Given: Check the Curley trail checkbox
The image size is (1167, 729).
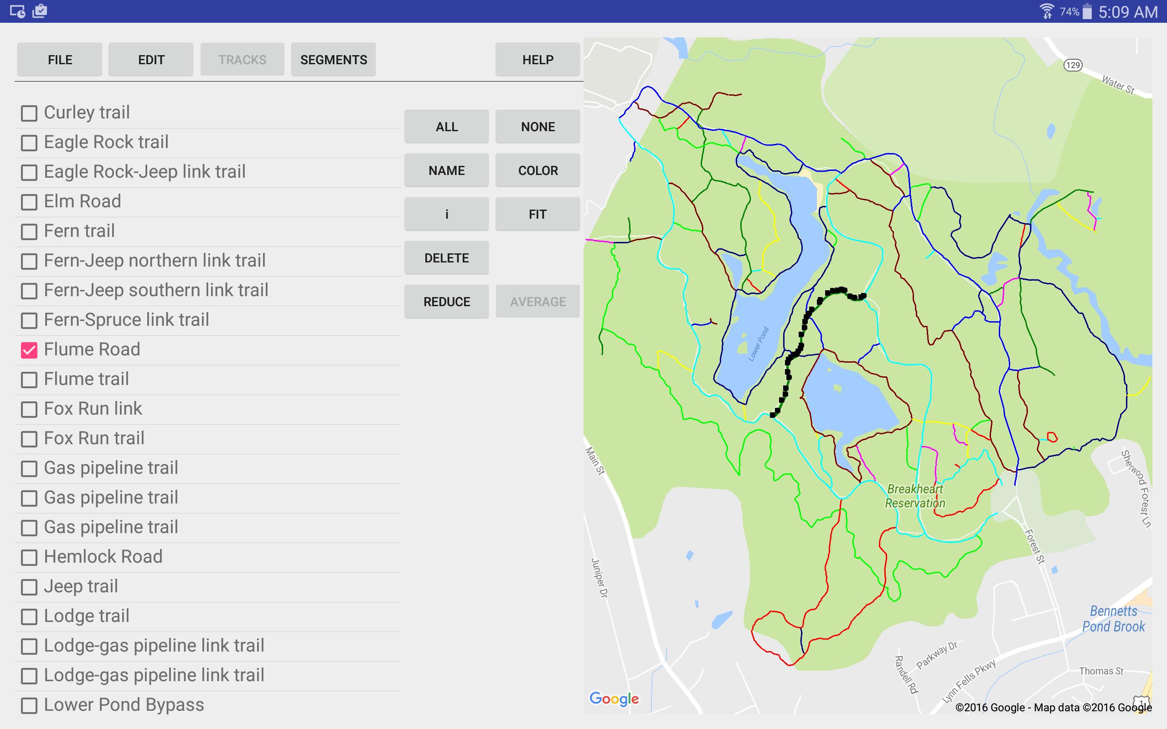Looking at the screenshot, I should pyautogui.click(x=29, y=113).
